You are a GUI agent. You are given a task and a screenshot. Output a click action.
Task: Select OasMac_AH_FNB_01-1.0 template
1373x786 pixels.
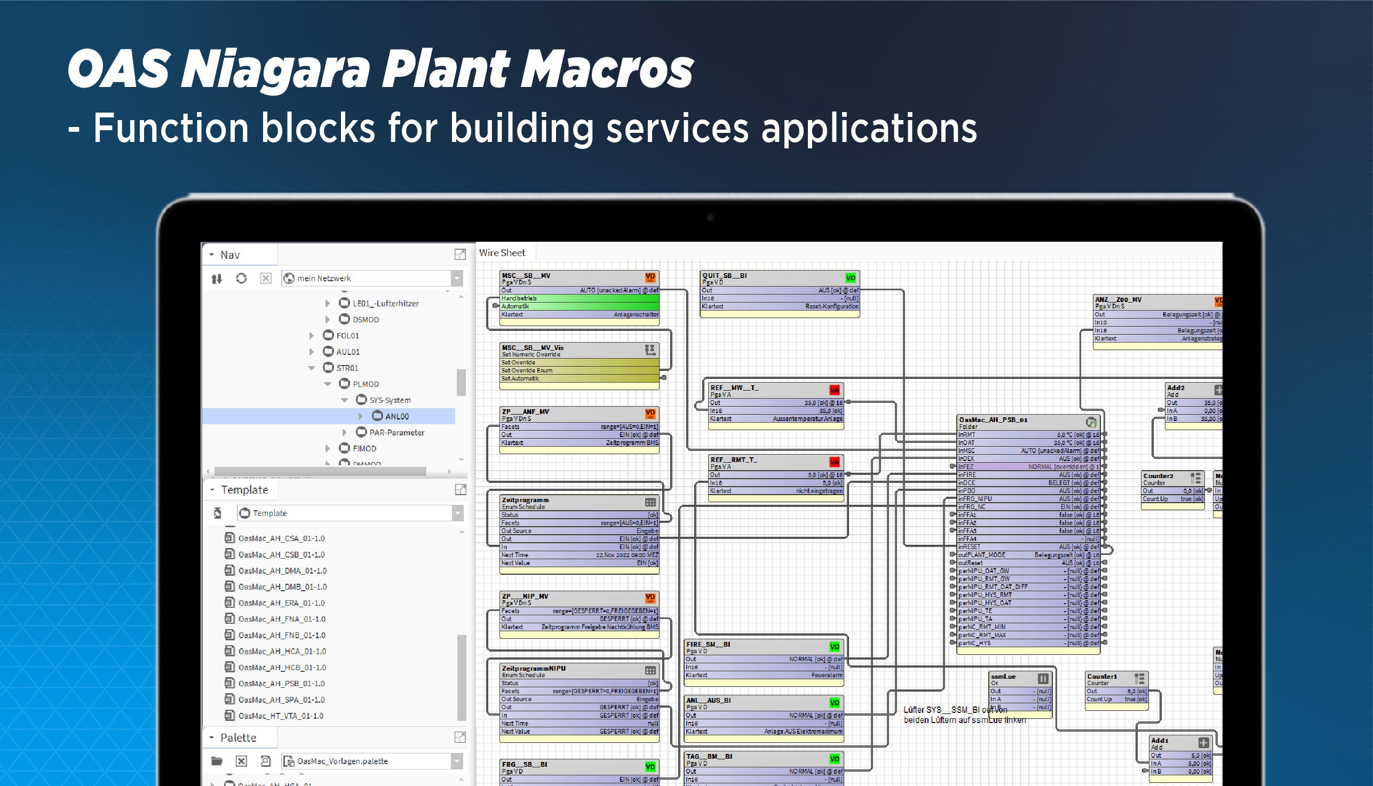tap(282, 636)
